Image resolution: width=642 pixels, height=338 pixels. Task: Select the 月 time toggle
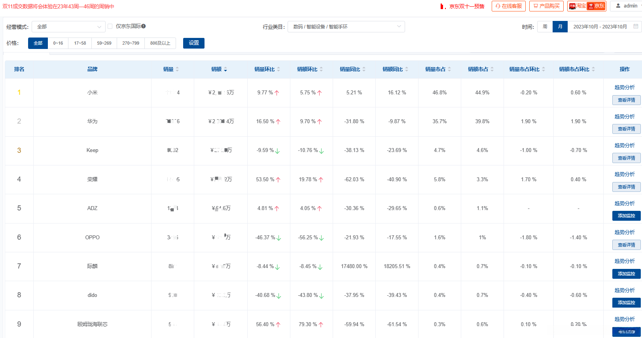pos(560,26)
